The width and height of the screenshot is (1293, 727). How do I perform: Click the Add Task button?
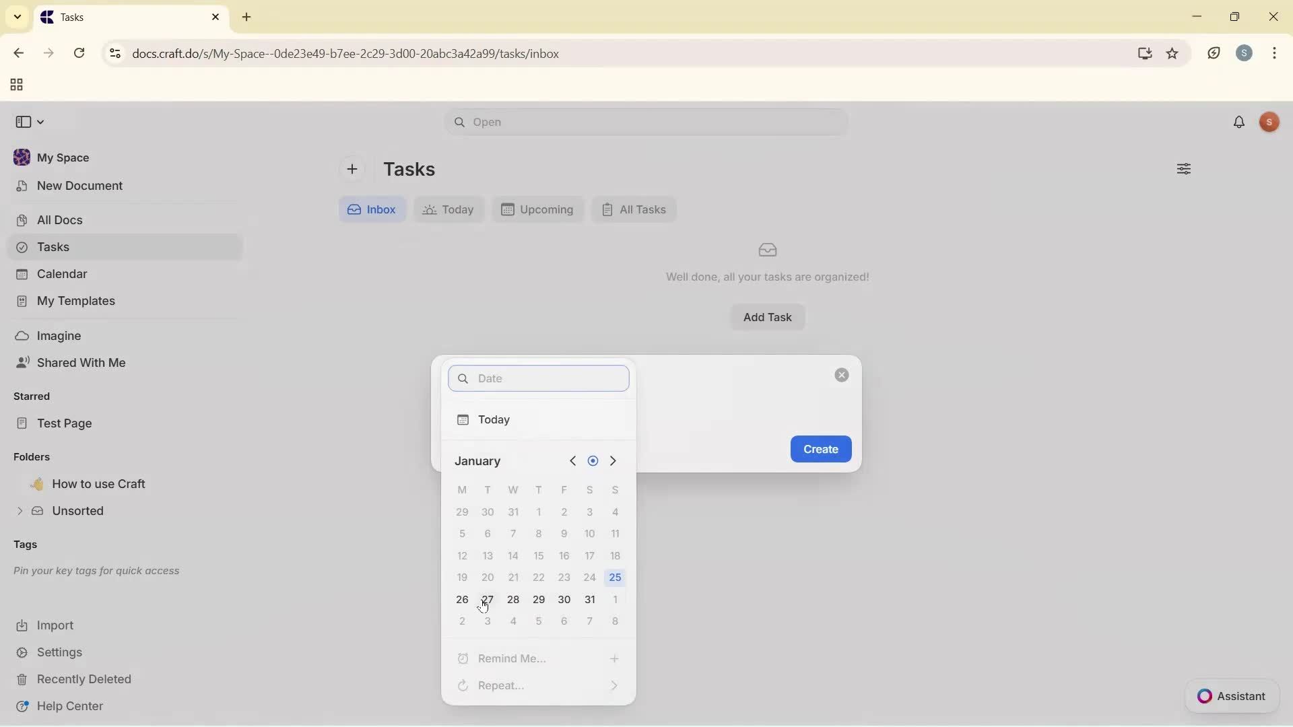pyautogui.click(x=768, y=317)
